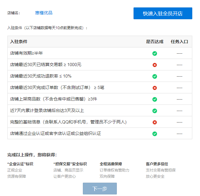Click green check for 上架商品数≥3件 row

(155, 99)
